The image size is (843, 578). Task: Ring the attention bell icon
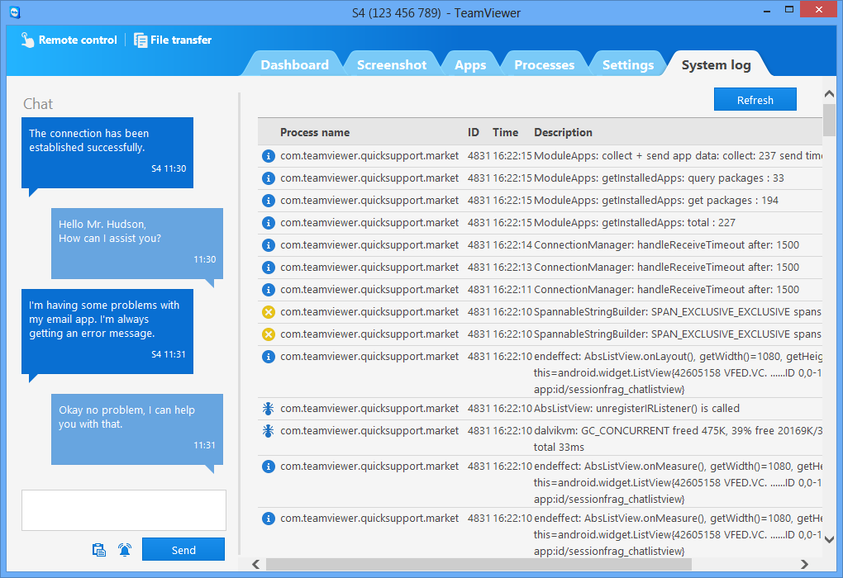[x=124, y=549]
